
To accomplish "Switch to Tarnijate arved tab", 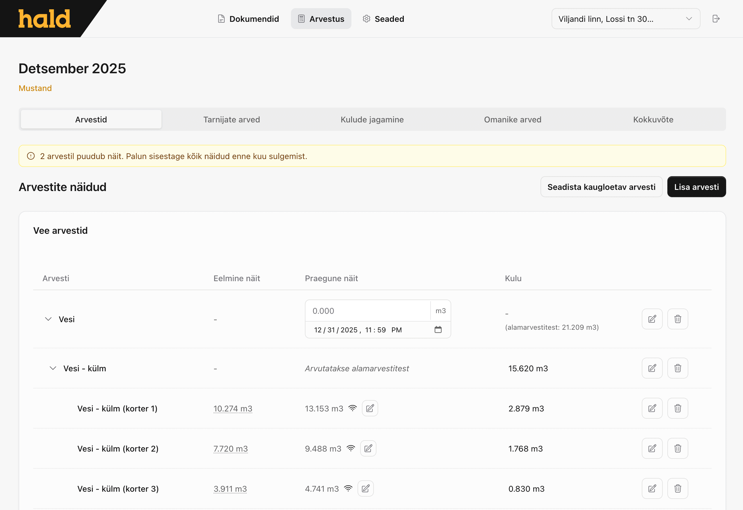I will point(232,120).
